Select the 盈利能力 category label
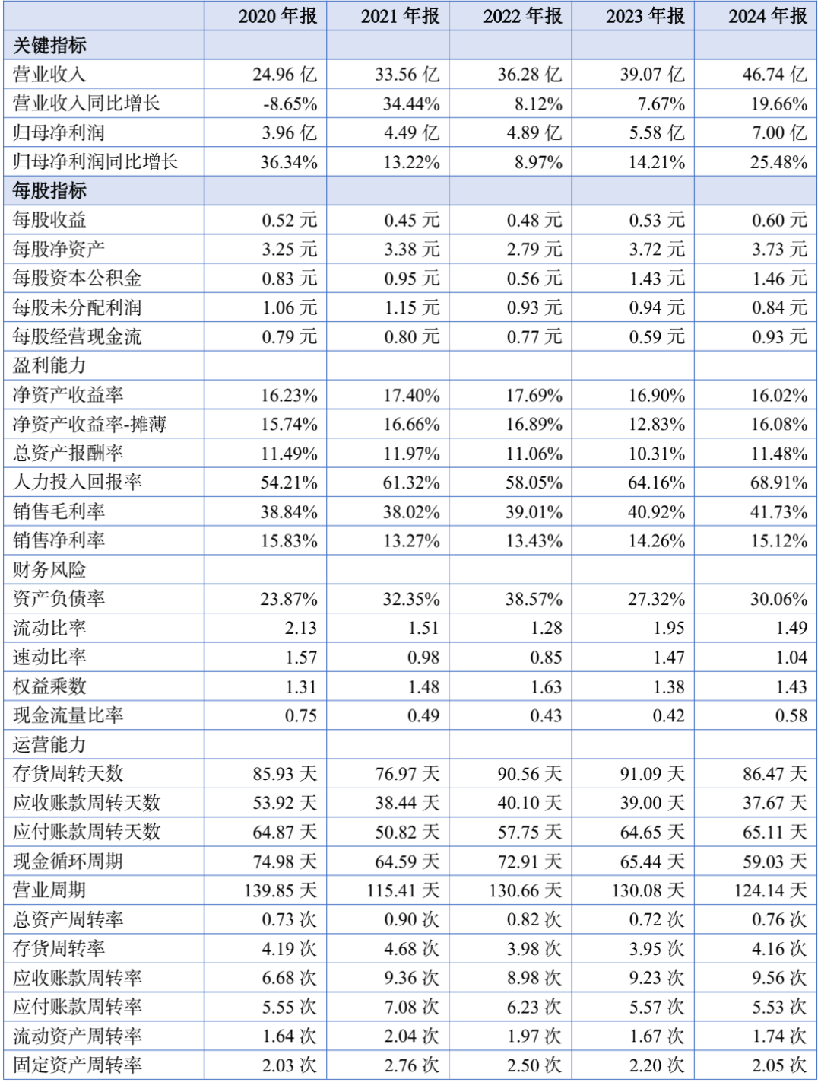 (x=50, y=365)
